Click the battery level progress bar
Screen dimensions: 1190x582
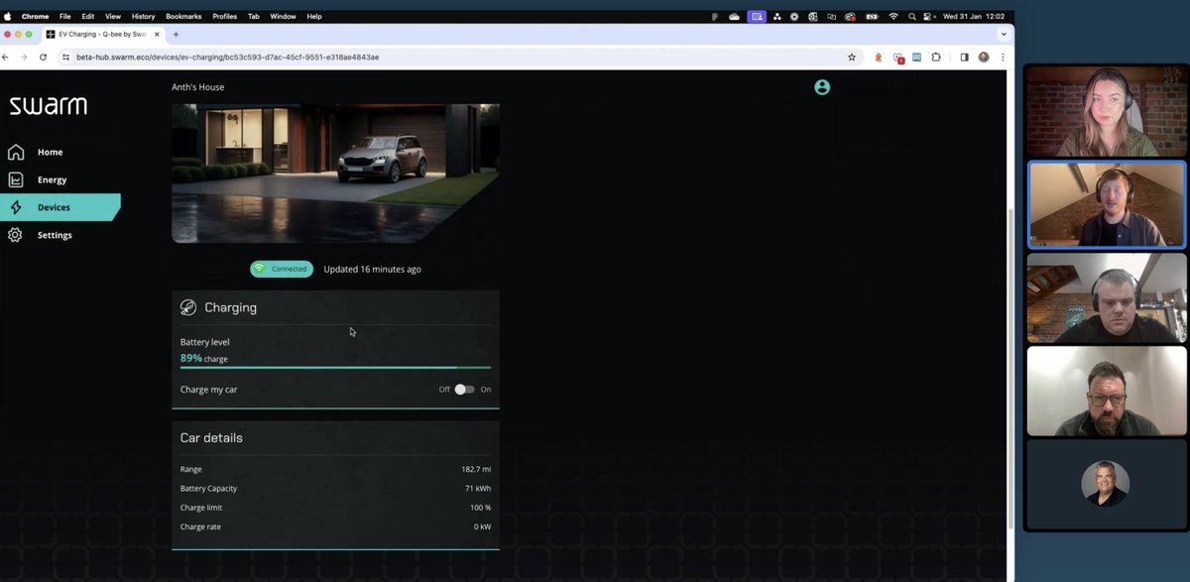[x=335, y=368]
